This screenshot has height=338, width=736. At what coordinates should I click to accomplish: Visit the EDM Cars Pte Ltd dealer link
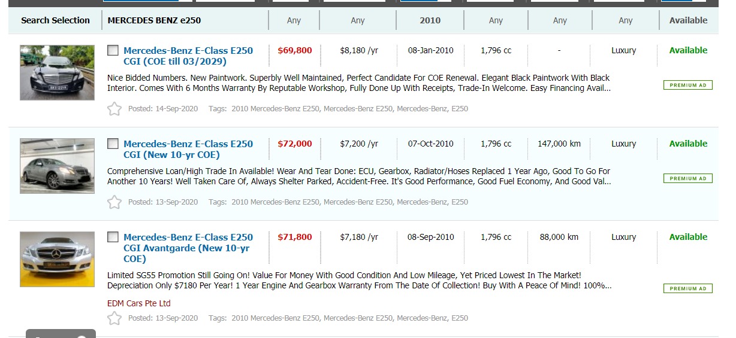(x=138, y=303)
